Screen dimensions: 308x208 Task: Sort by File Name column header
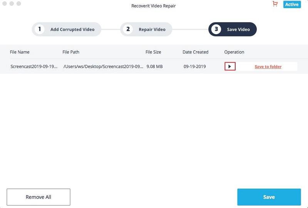click(x=20, y=52)
